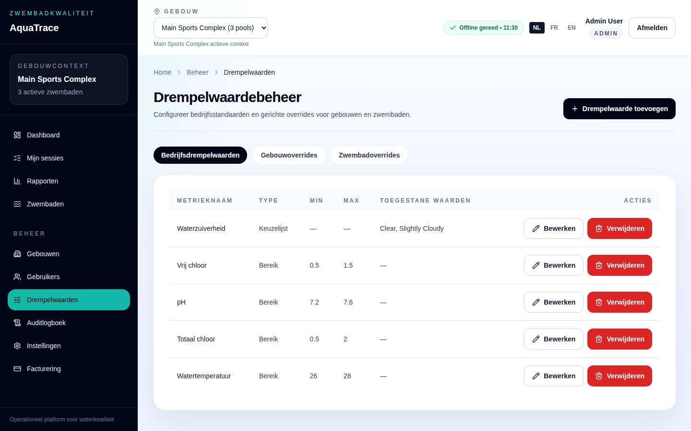691x431 pixels.
Task: Switch language to NL
Action: point(537,28)
